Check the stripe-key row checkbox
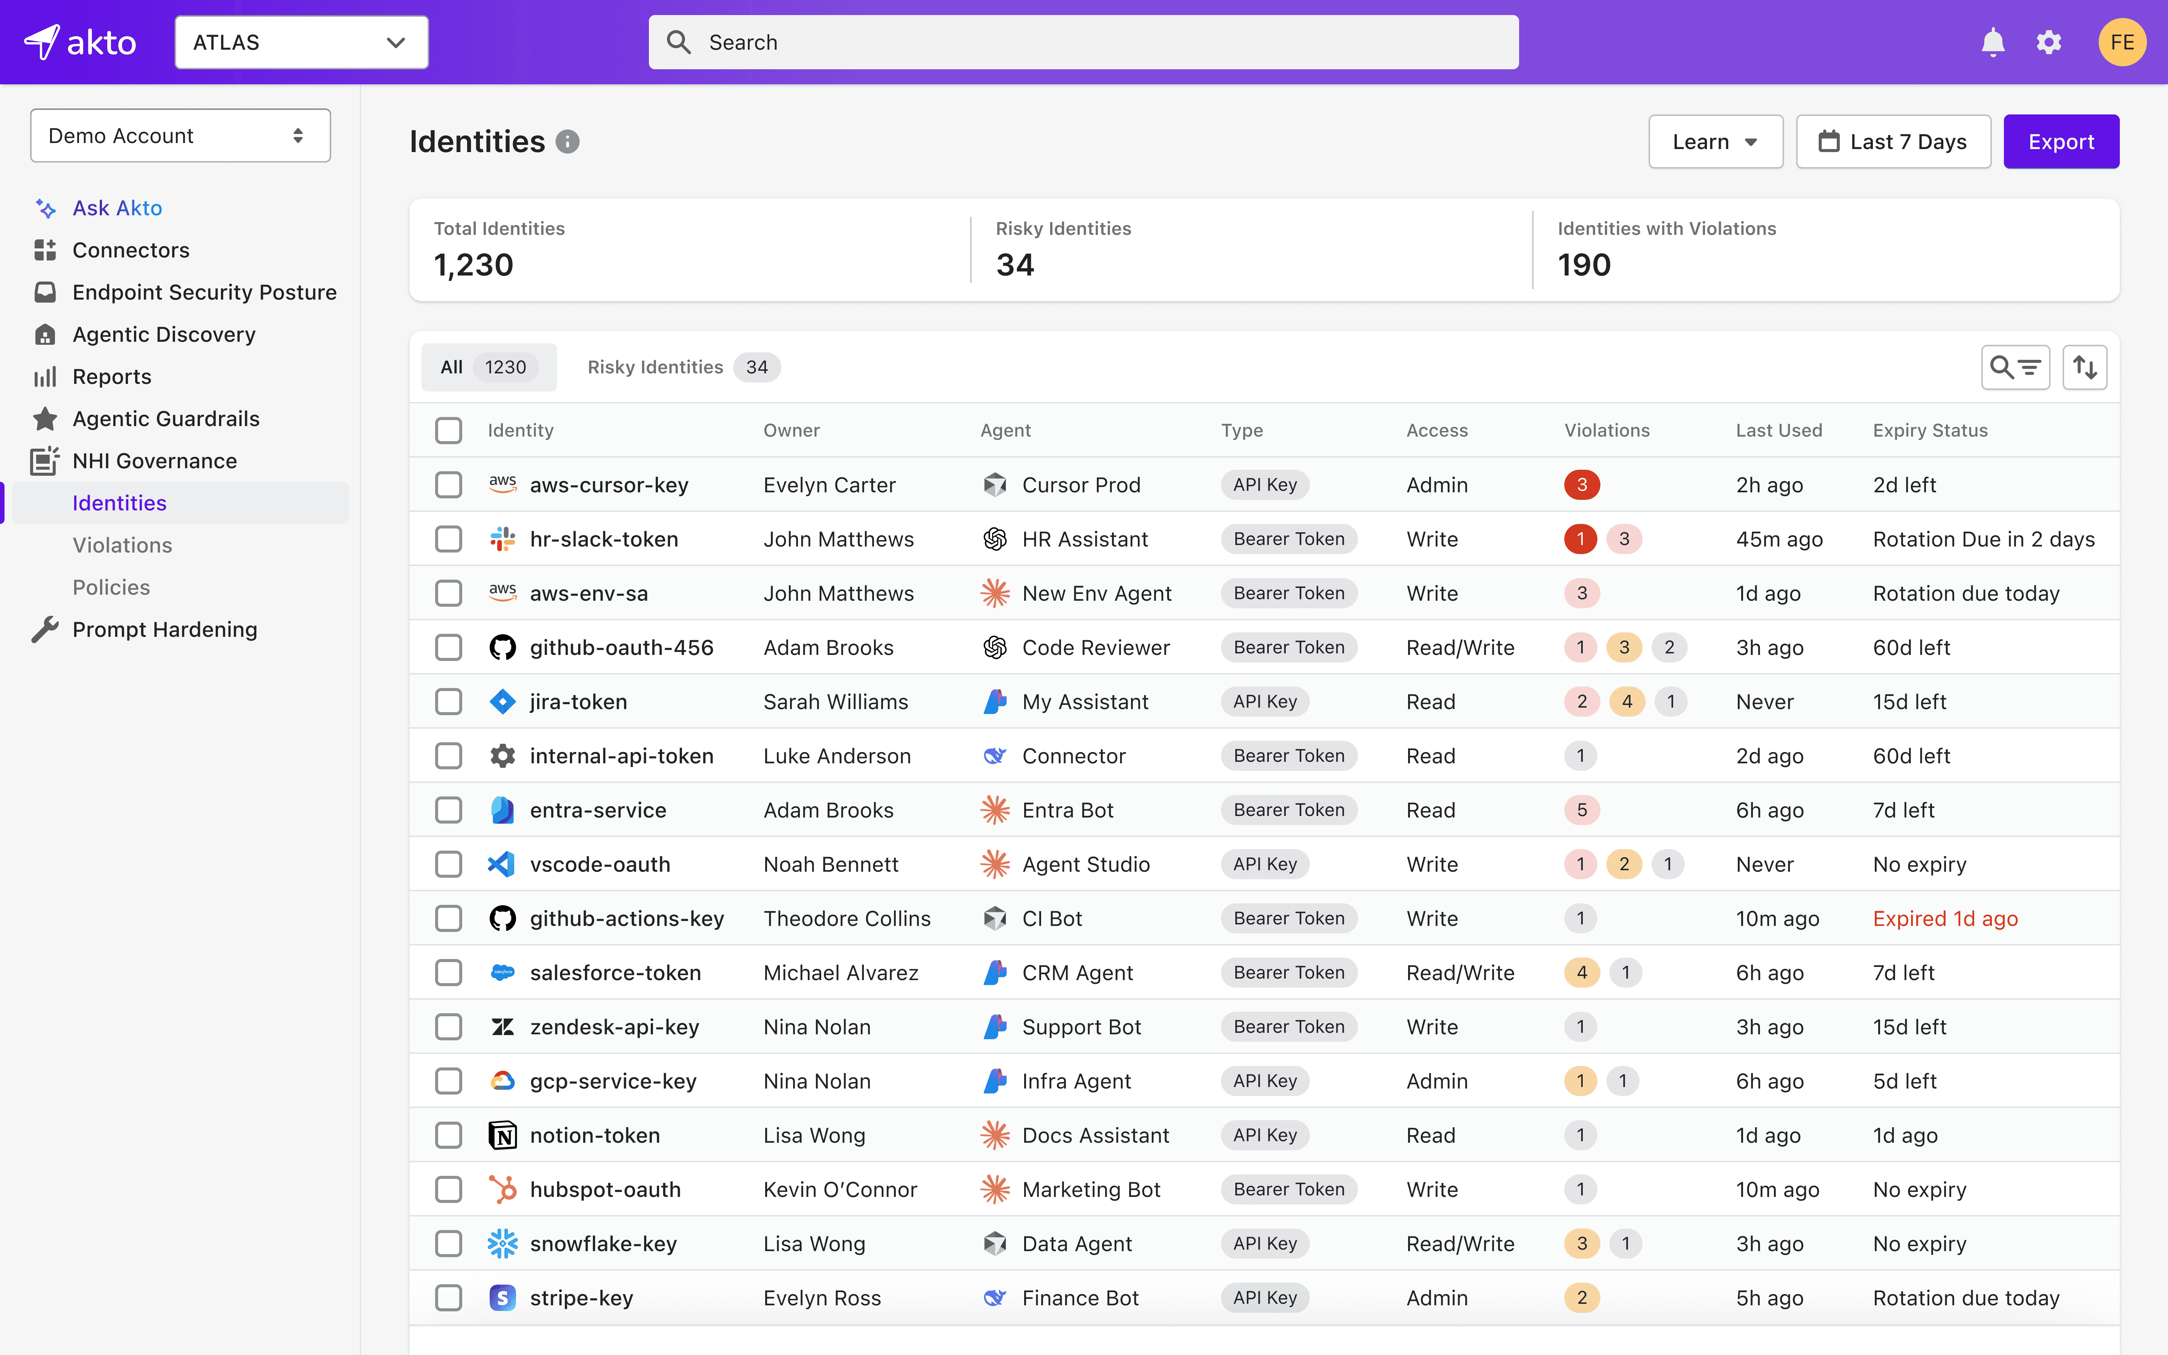Image resolution: width=2168 pixels, height=1355 pixels. [448, 1298]
